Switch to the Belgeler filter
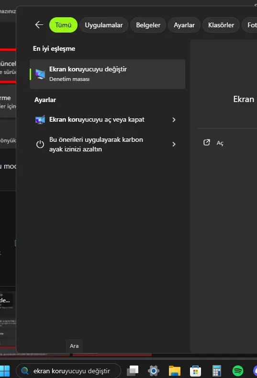 148,25
